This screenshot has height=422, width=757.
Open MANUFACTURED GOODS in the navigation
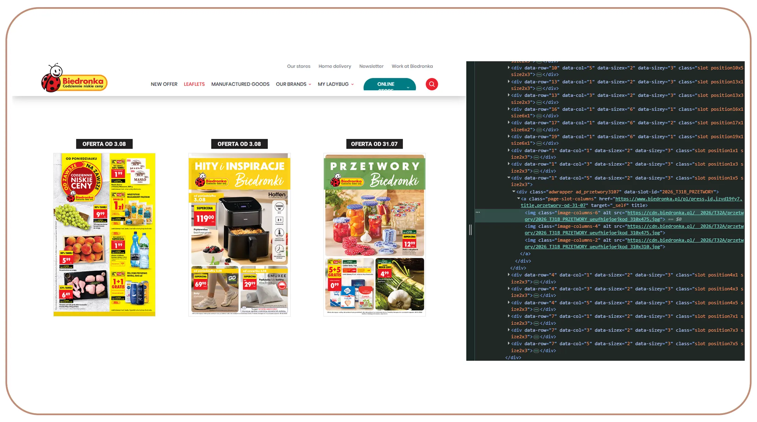point(240,84)
